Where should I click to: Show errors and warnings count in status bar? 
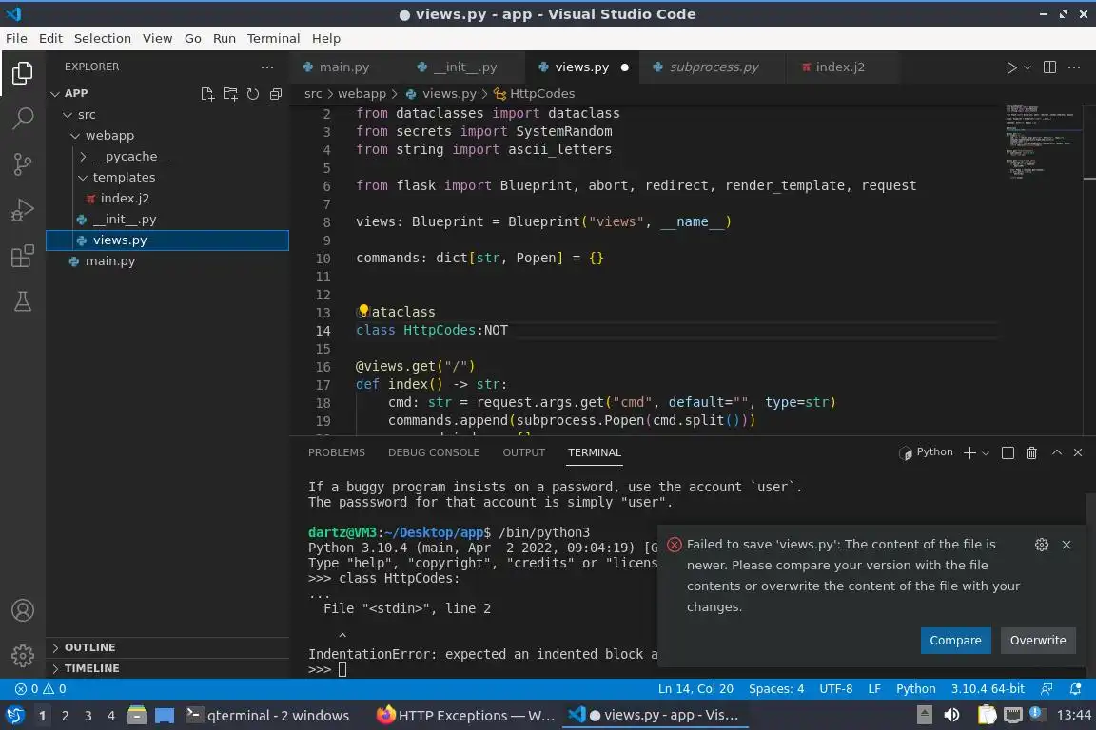coord(41,689)
